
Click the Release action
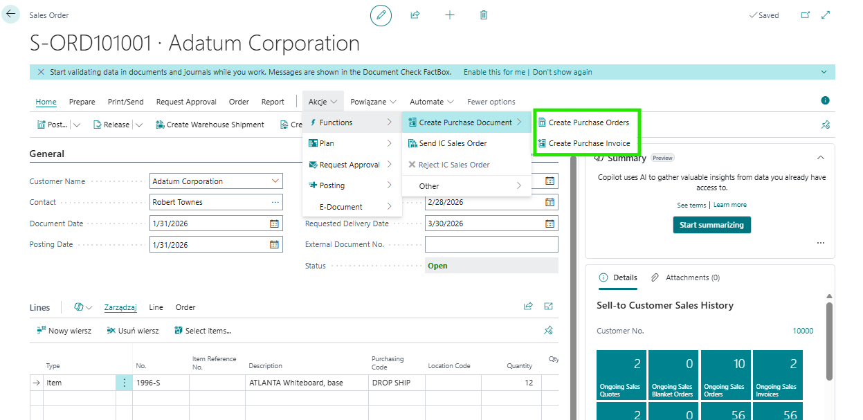[x=111, y=125]
